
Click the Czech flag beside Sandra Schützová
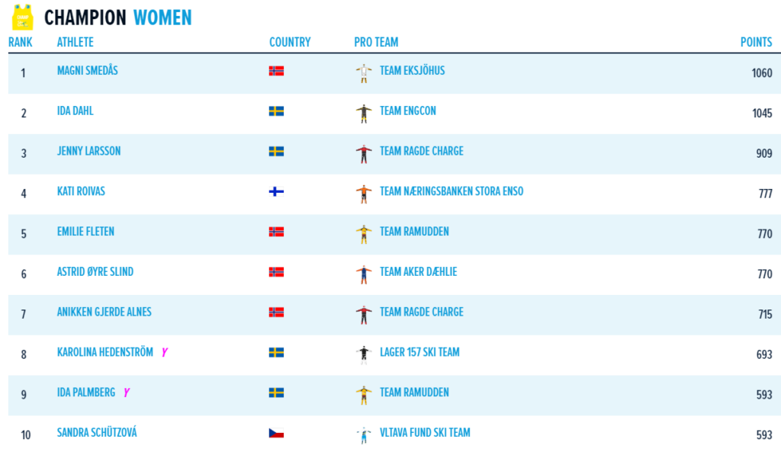click(x=276, y=433)
